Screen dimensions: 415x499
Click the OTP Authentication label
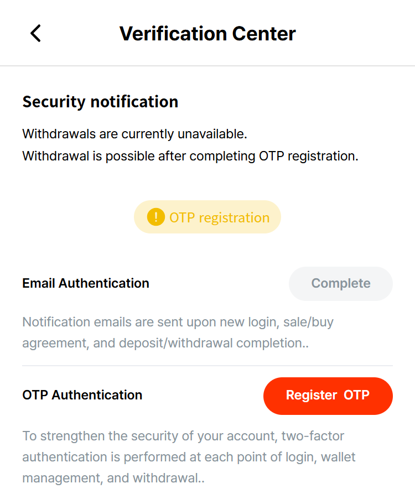(x=82, y=395)
